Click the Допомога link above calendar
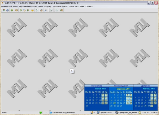Screen dimensions: 159x115 pyautogui.click(x=146, y=86)
